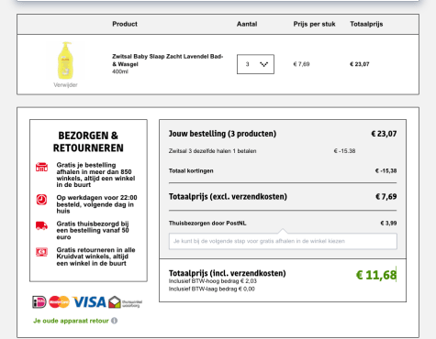436x339 pixels.
Task: Click the Thuiswinkel Waarborg logo
Action: (126, 302)
